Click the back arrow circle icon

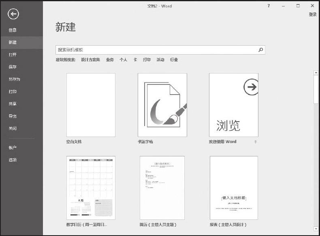tap(13, 14)
